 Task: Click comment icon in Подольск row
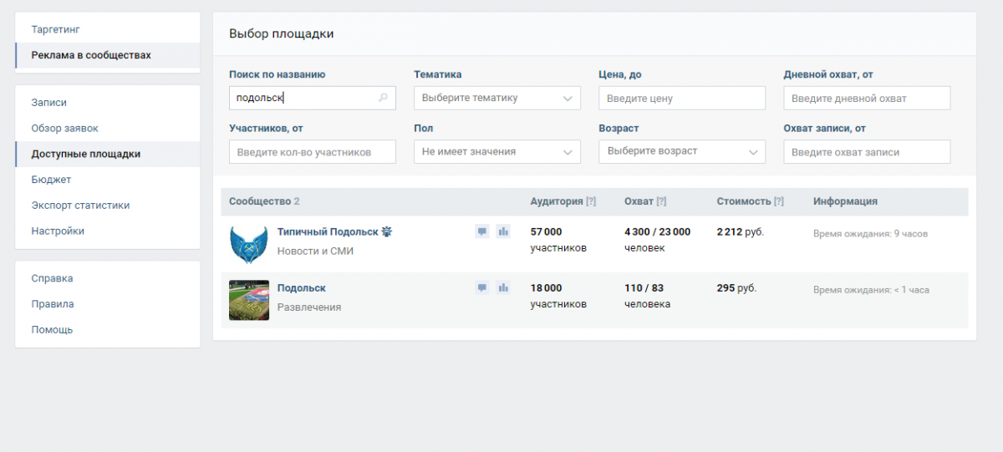click(x=481, y=287)
